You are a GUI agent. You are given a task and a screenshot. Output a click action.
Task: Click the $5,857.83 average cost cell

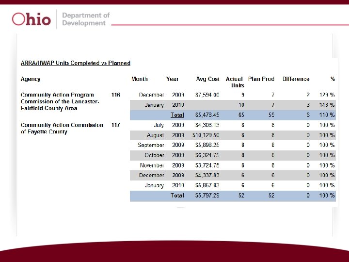click(x=207, y=185)
